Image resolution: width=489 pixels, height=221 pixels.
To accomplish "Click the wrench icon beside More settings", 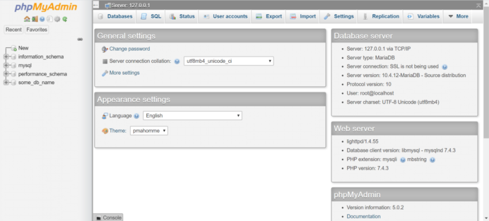I will coord(105,73).
